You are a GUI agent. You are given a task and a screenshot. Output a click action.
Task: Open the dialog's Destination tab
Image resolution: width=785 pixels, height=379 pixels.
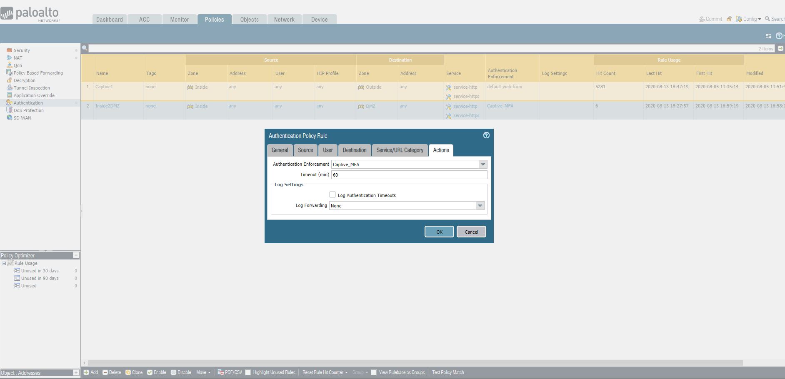[x=355, y=150]
